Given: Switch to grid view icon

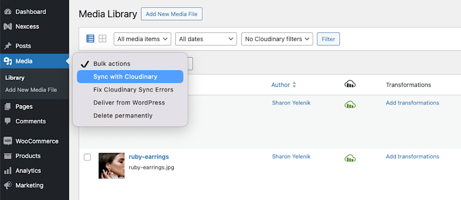Looking at the screenshot, I should click(x=102, y=39).
